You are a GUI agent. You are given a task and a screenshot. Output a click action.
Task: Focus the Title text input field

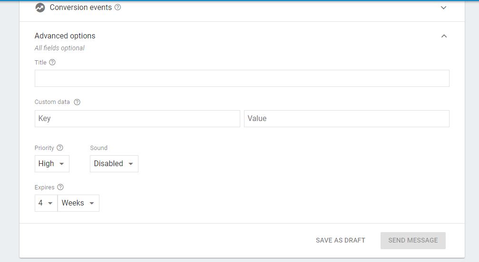242,78
